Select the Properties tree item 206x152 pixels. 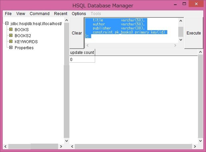24,48
